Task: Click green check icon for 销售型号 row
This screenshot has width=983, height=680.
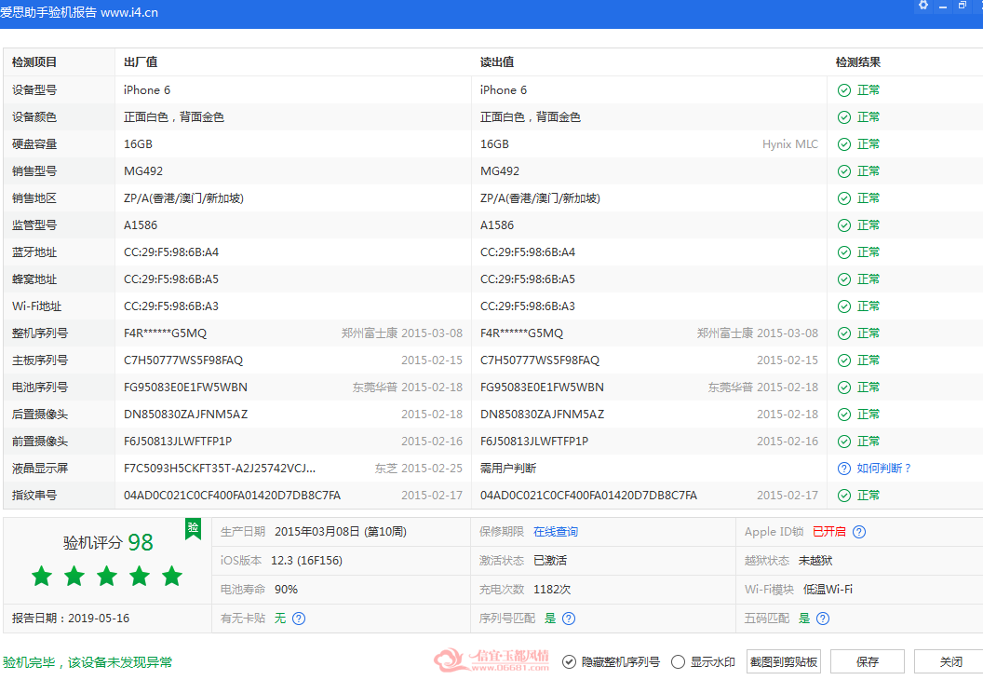Action: pos(843,171)
